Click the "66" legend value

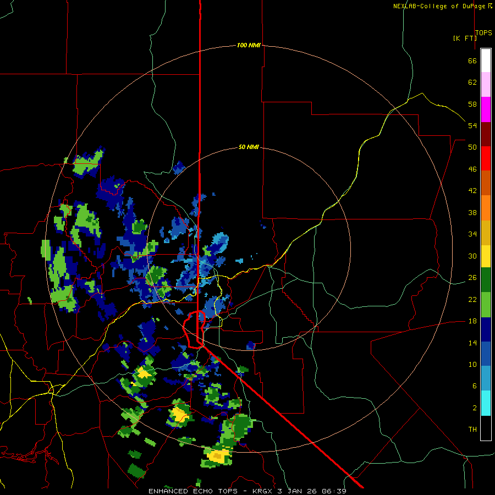coord(472,61)
